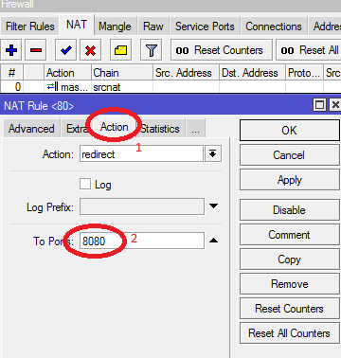Viewport: 341px width, 358px height.
Task: Click Reset Counters in Firewall toolbar
Action: coord(222,50)
